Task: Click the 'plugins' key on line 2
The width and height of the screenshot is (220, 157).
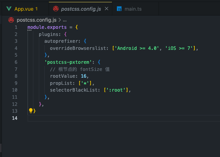Action: [x=49, y=34]
